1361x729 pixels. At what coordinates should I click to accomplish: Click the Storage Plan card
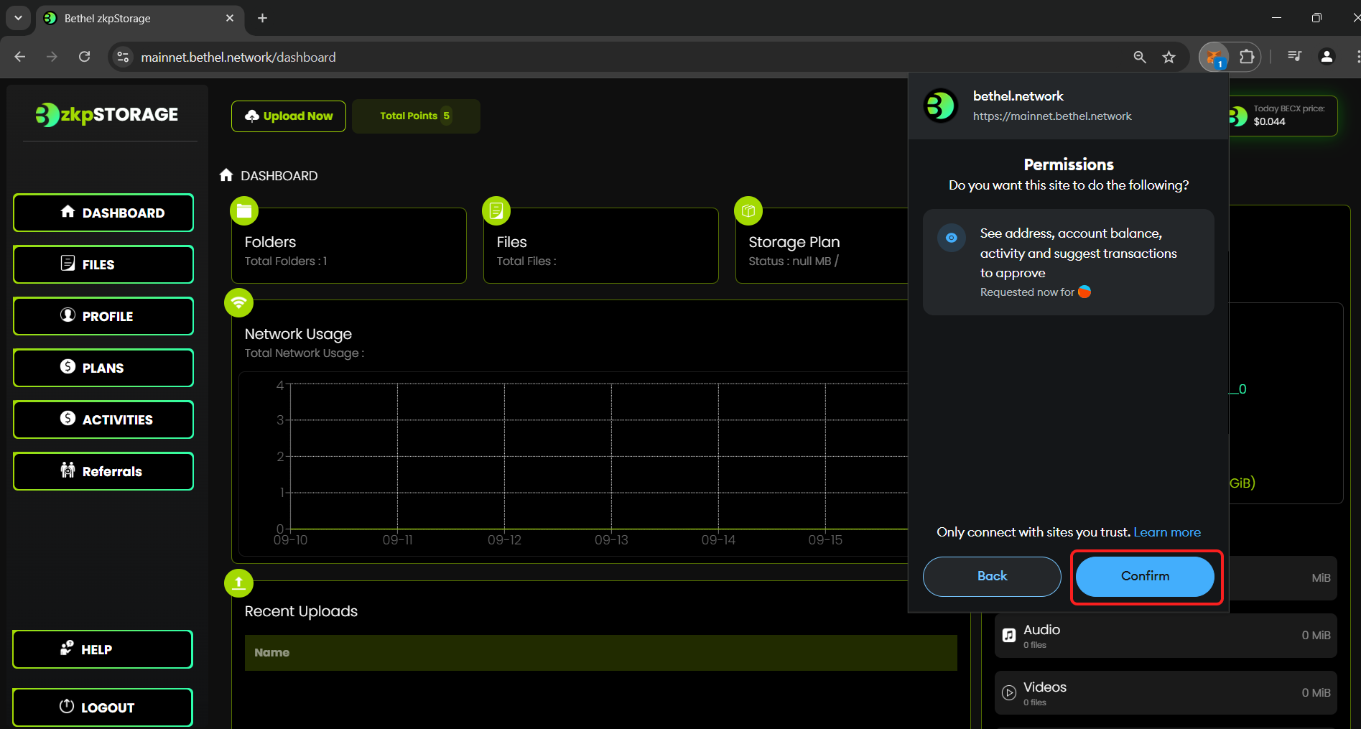point(822,246)
